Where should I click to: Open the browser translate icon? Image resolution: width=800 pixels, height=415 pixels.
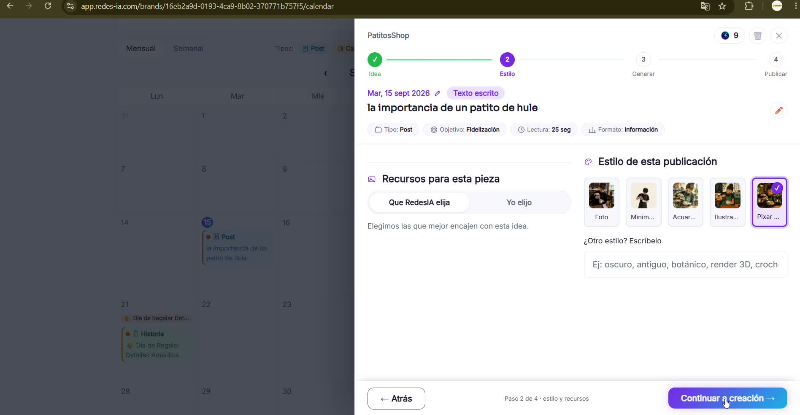click(705, 6)
